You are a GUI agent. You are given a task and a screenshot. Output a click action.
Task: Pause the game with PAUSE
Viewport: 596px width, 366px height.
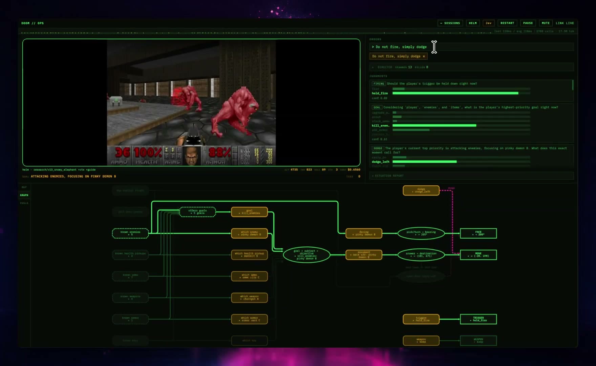[528, 23]
